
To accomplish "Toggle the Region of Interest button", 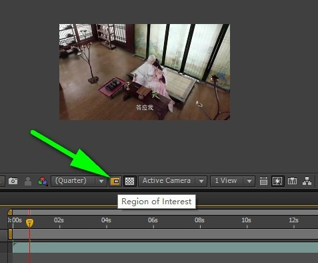I will coord(115,181).
